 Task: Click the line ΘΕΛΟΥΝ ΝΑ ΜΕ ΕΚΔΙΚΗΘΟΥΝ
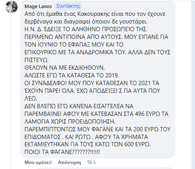click(65, 68)
